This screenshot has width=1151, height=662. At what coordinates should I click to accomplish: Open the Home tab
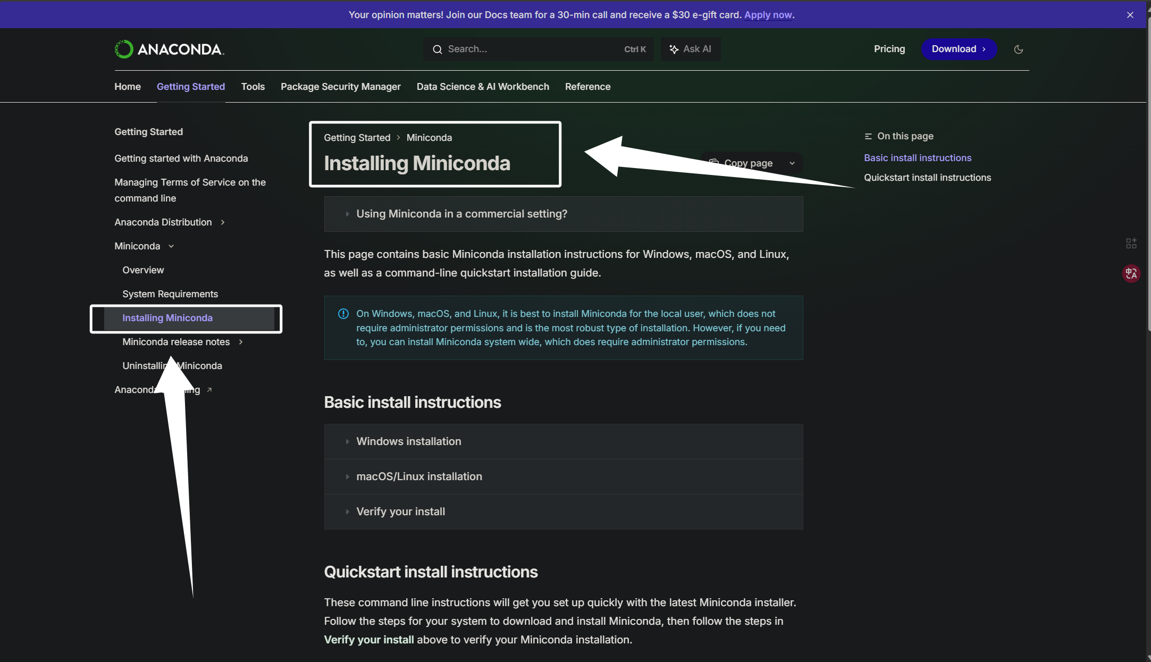point(128,87)
